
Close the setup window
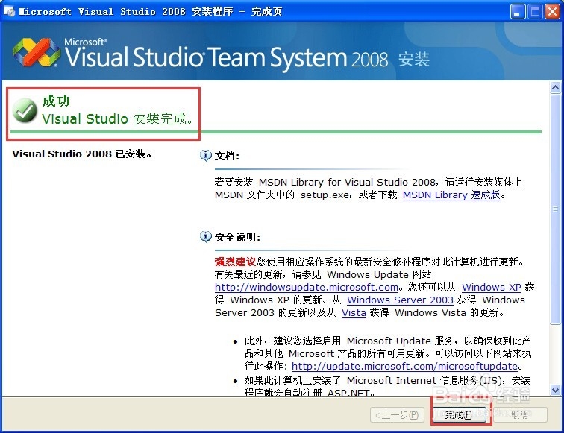pyautogui.click(x=552, y=12)
